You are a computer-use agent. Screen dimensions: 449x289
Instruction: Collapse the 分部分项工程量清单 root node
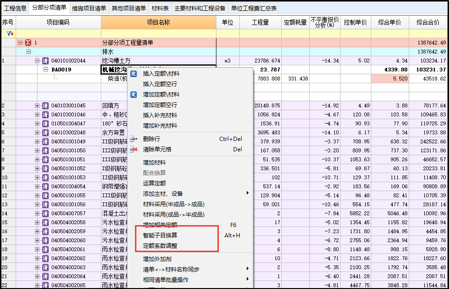20,43
